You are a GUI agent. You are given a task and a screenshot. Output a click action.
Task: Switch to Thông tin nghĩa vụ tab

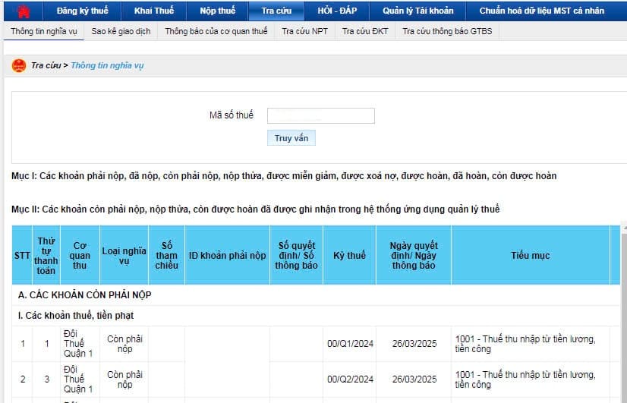tap(43, 31)
